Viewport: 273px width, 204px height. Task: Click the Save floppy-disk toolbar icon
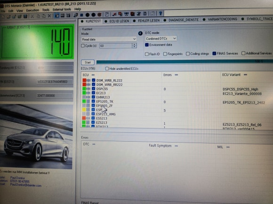(x=25, y=16)
